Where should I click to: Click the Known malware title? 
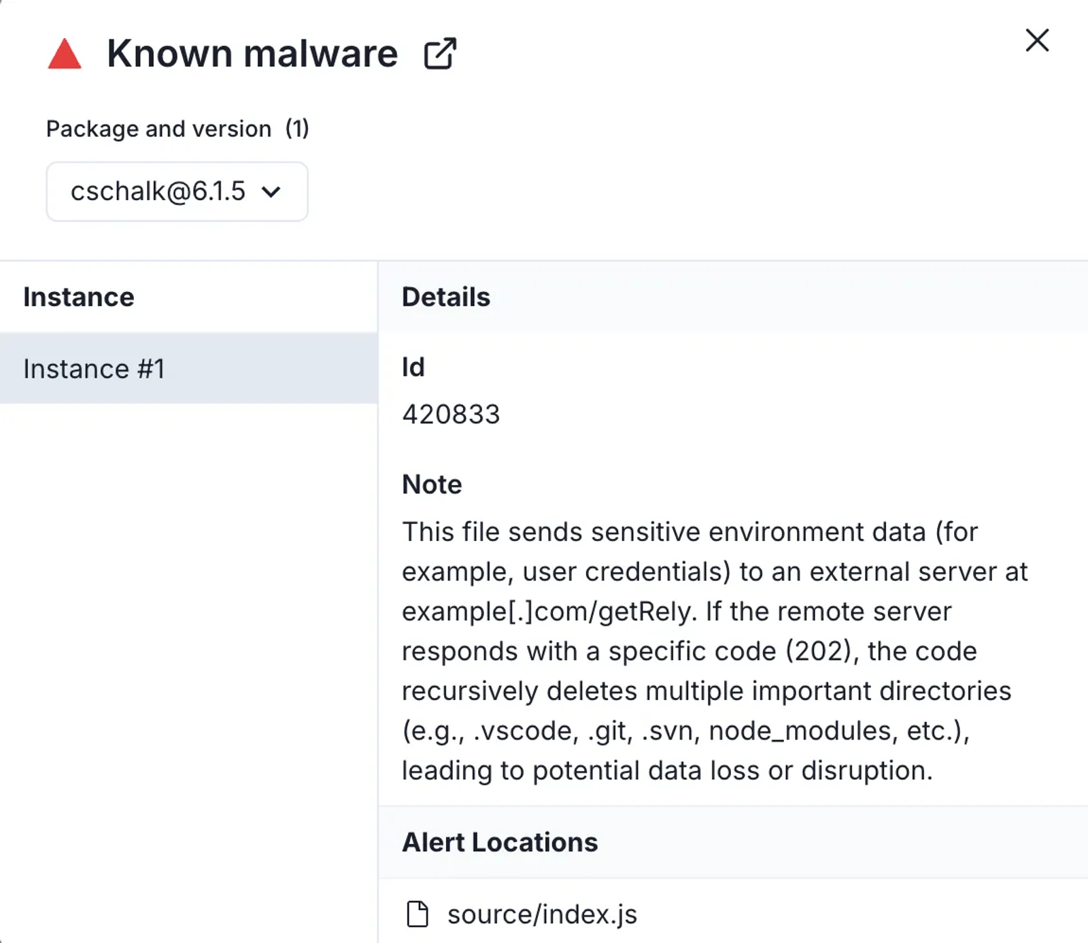252,54
